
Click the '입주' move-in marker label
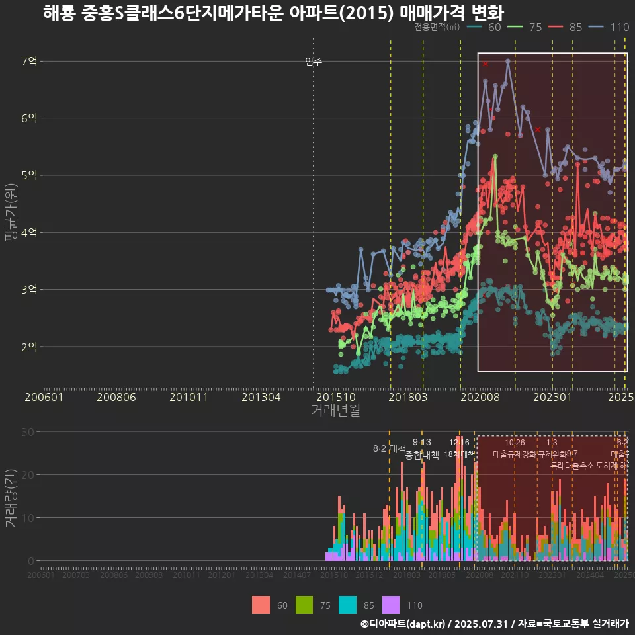pyautogui.click(x=314, y=62)
